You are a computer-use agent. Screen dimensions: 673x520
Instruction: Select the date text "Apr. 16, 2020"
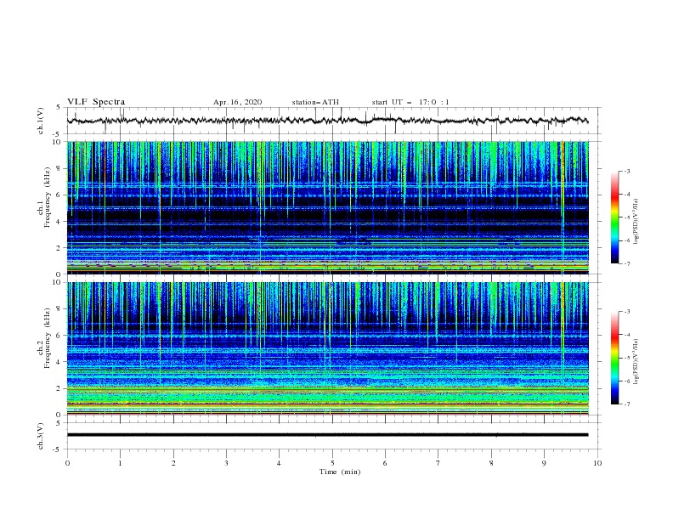(x=237, y=102)
